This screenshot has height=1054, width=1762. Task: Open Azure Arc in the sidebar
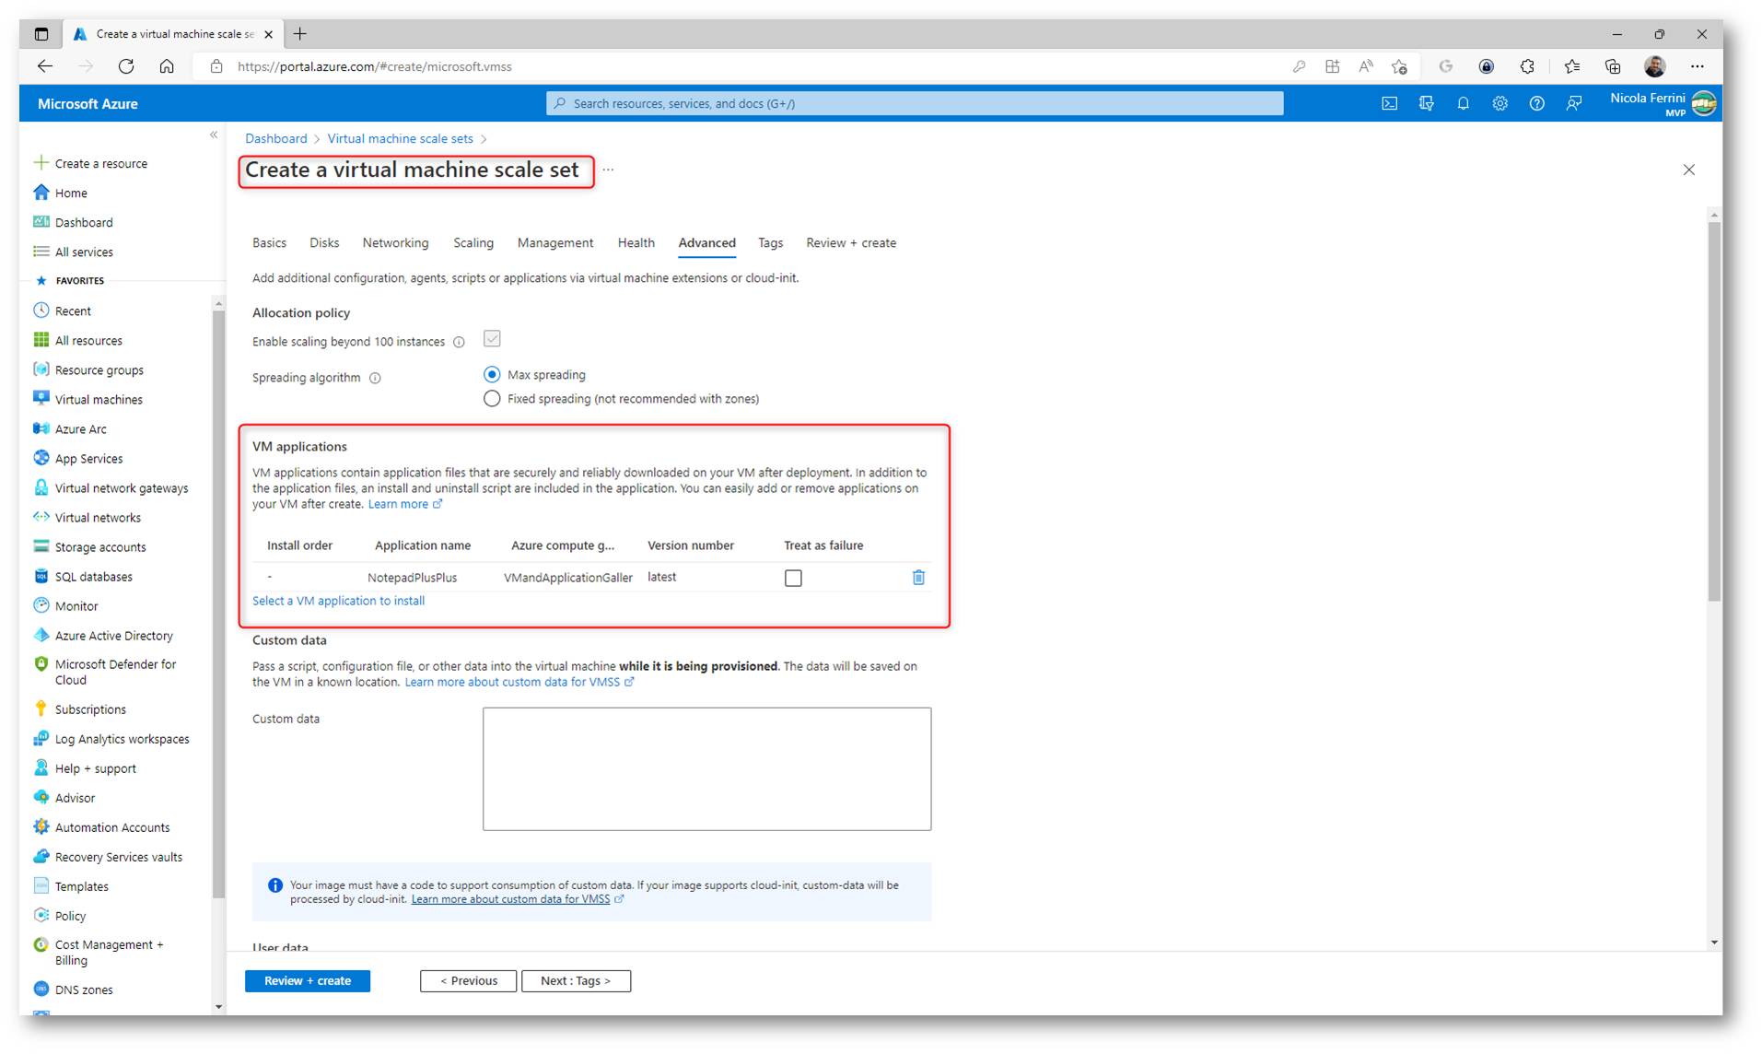[x=80, y=429]
